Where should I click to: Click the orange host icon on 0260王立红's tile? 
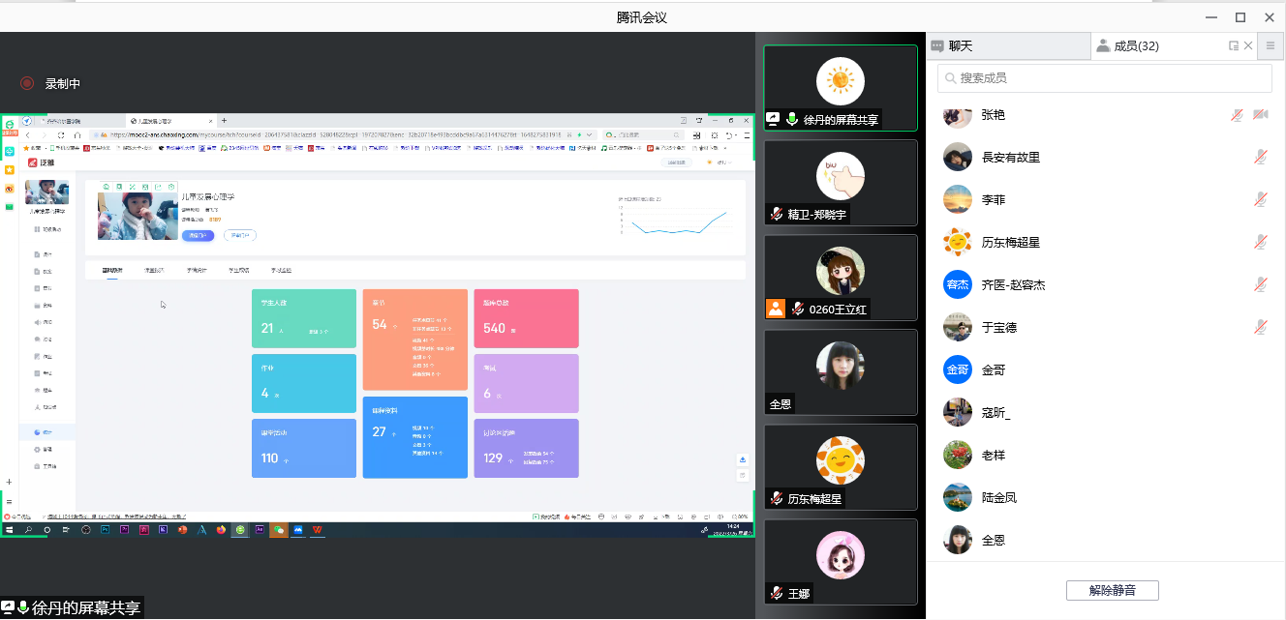[x=776, y=309]
